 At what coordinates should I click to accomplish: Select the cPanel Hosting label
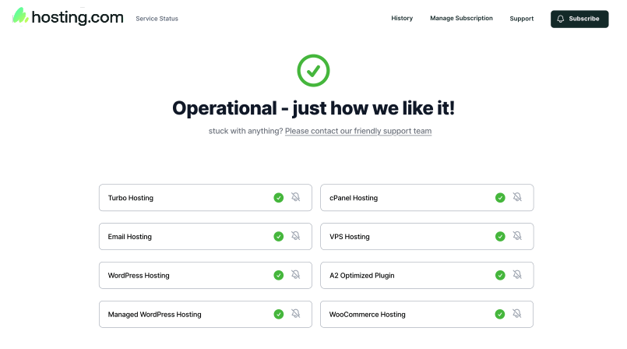pos(354,198)
